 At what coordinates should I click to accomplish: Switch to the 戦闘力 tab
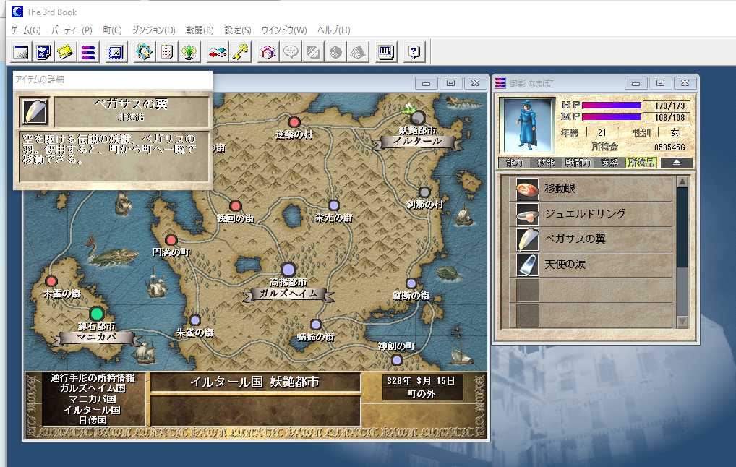(x=578, y=163)
